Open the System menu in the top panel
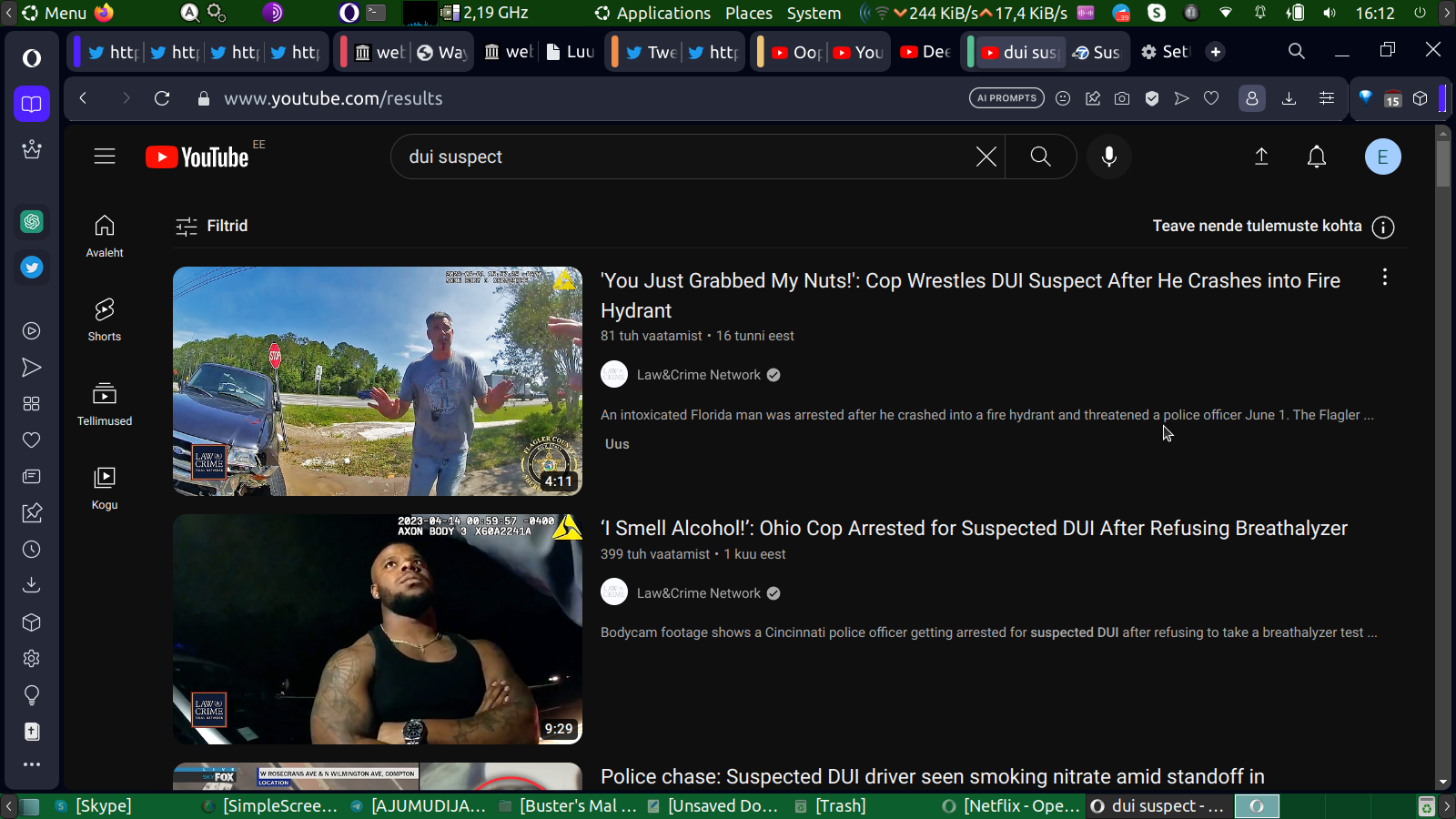The height and width of the screenshot is (819, 1456). [x=814, y=13]
